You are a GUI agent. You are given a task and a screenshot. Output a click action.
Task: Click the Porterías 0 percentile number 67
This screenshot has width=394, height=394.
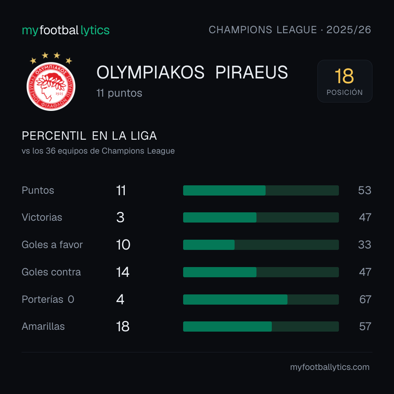(365, 300)
